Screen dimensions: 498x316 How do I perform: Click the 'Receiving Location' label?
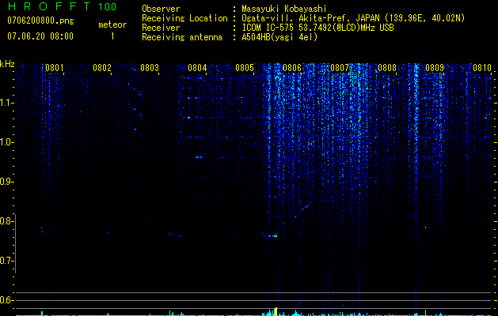[x=184, y=18]
